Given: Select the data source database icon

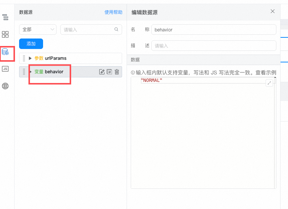Looking at the screenshot, I should click(5, 52).
